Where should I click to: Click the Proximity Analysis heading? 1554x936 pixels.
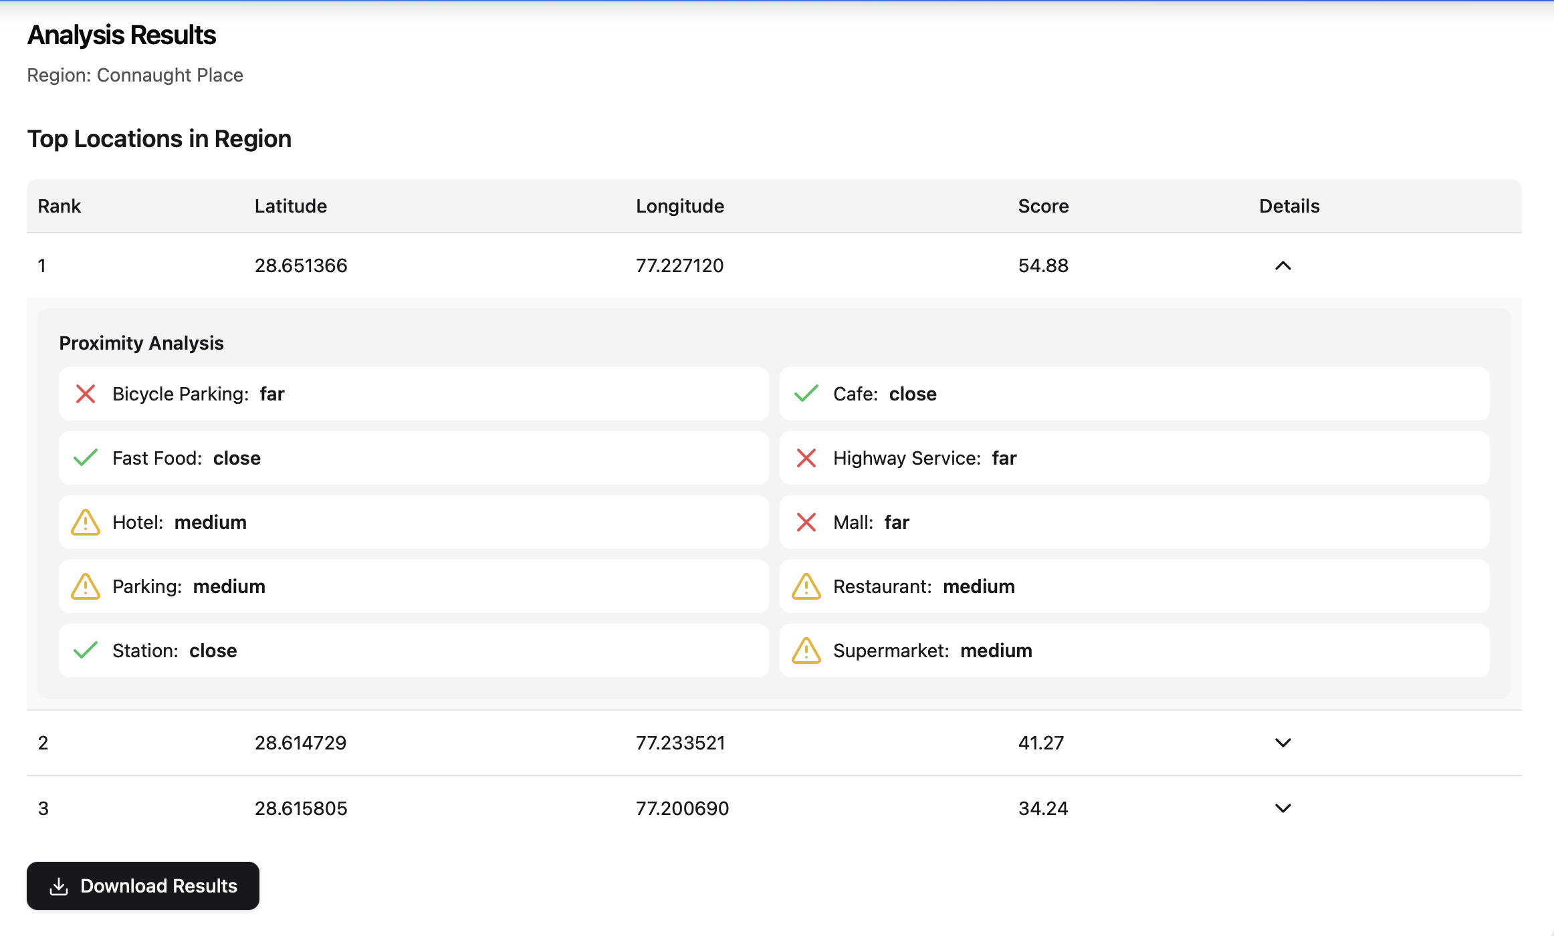click(x=142, y=343)
